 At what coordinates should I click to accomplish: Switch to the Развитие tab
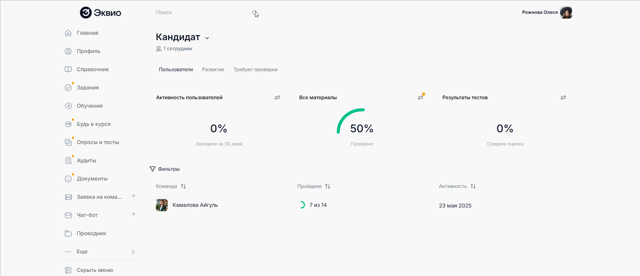coord(213,70)
